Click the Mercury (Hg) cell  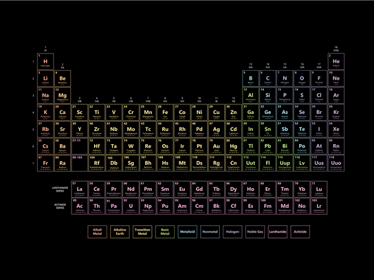(234, 146)
